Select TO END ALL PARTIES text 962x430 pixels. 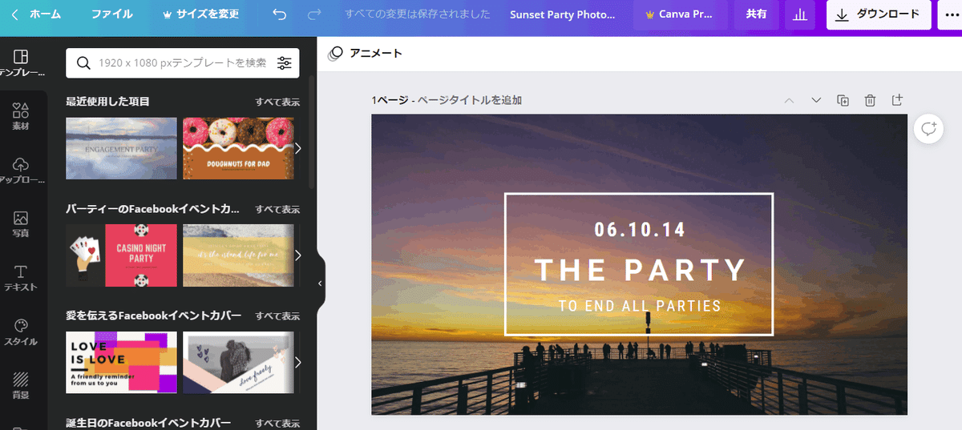coord(640,306)
